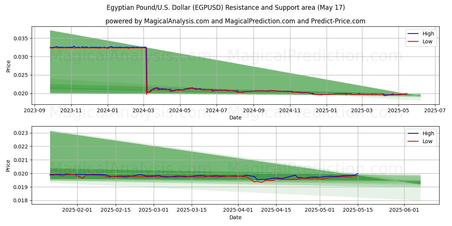Click the '2025-06-01' x-axis label in lower chart
Viewport: 452px width, 226px height.
[404, 211]
